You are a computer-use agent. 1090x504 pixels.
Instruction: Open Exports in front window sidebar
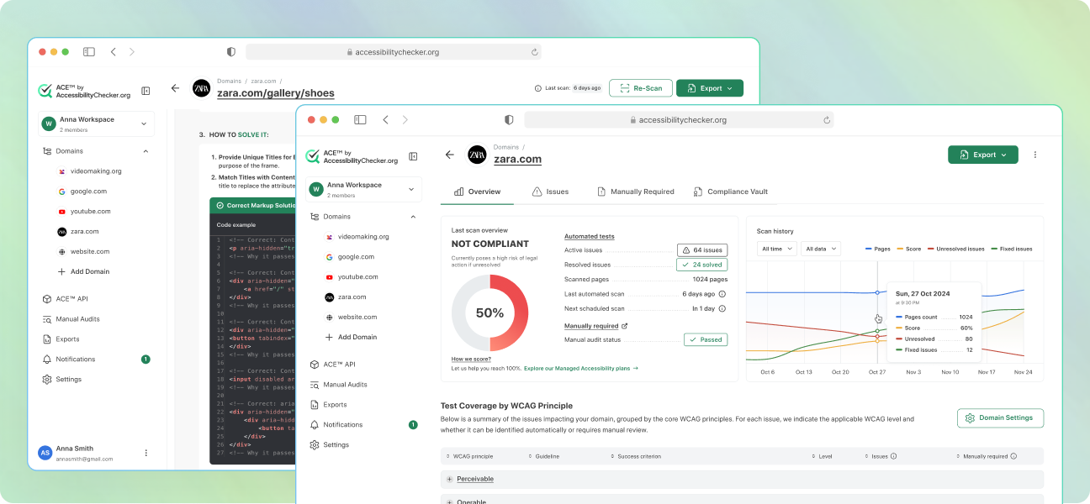click(x=328, y=404)
